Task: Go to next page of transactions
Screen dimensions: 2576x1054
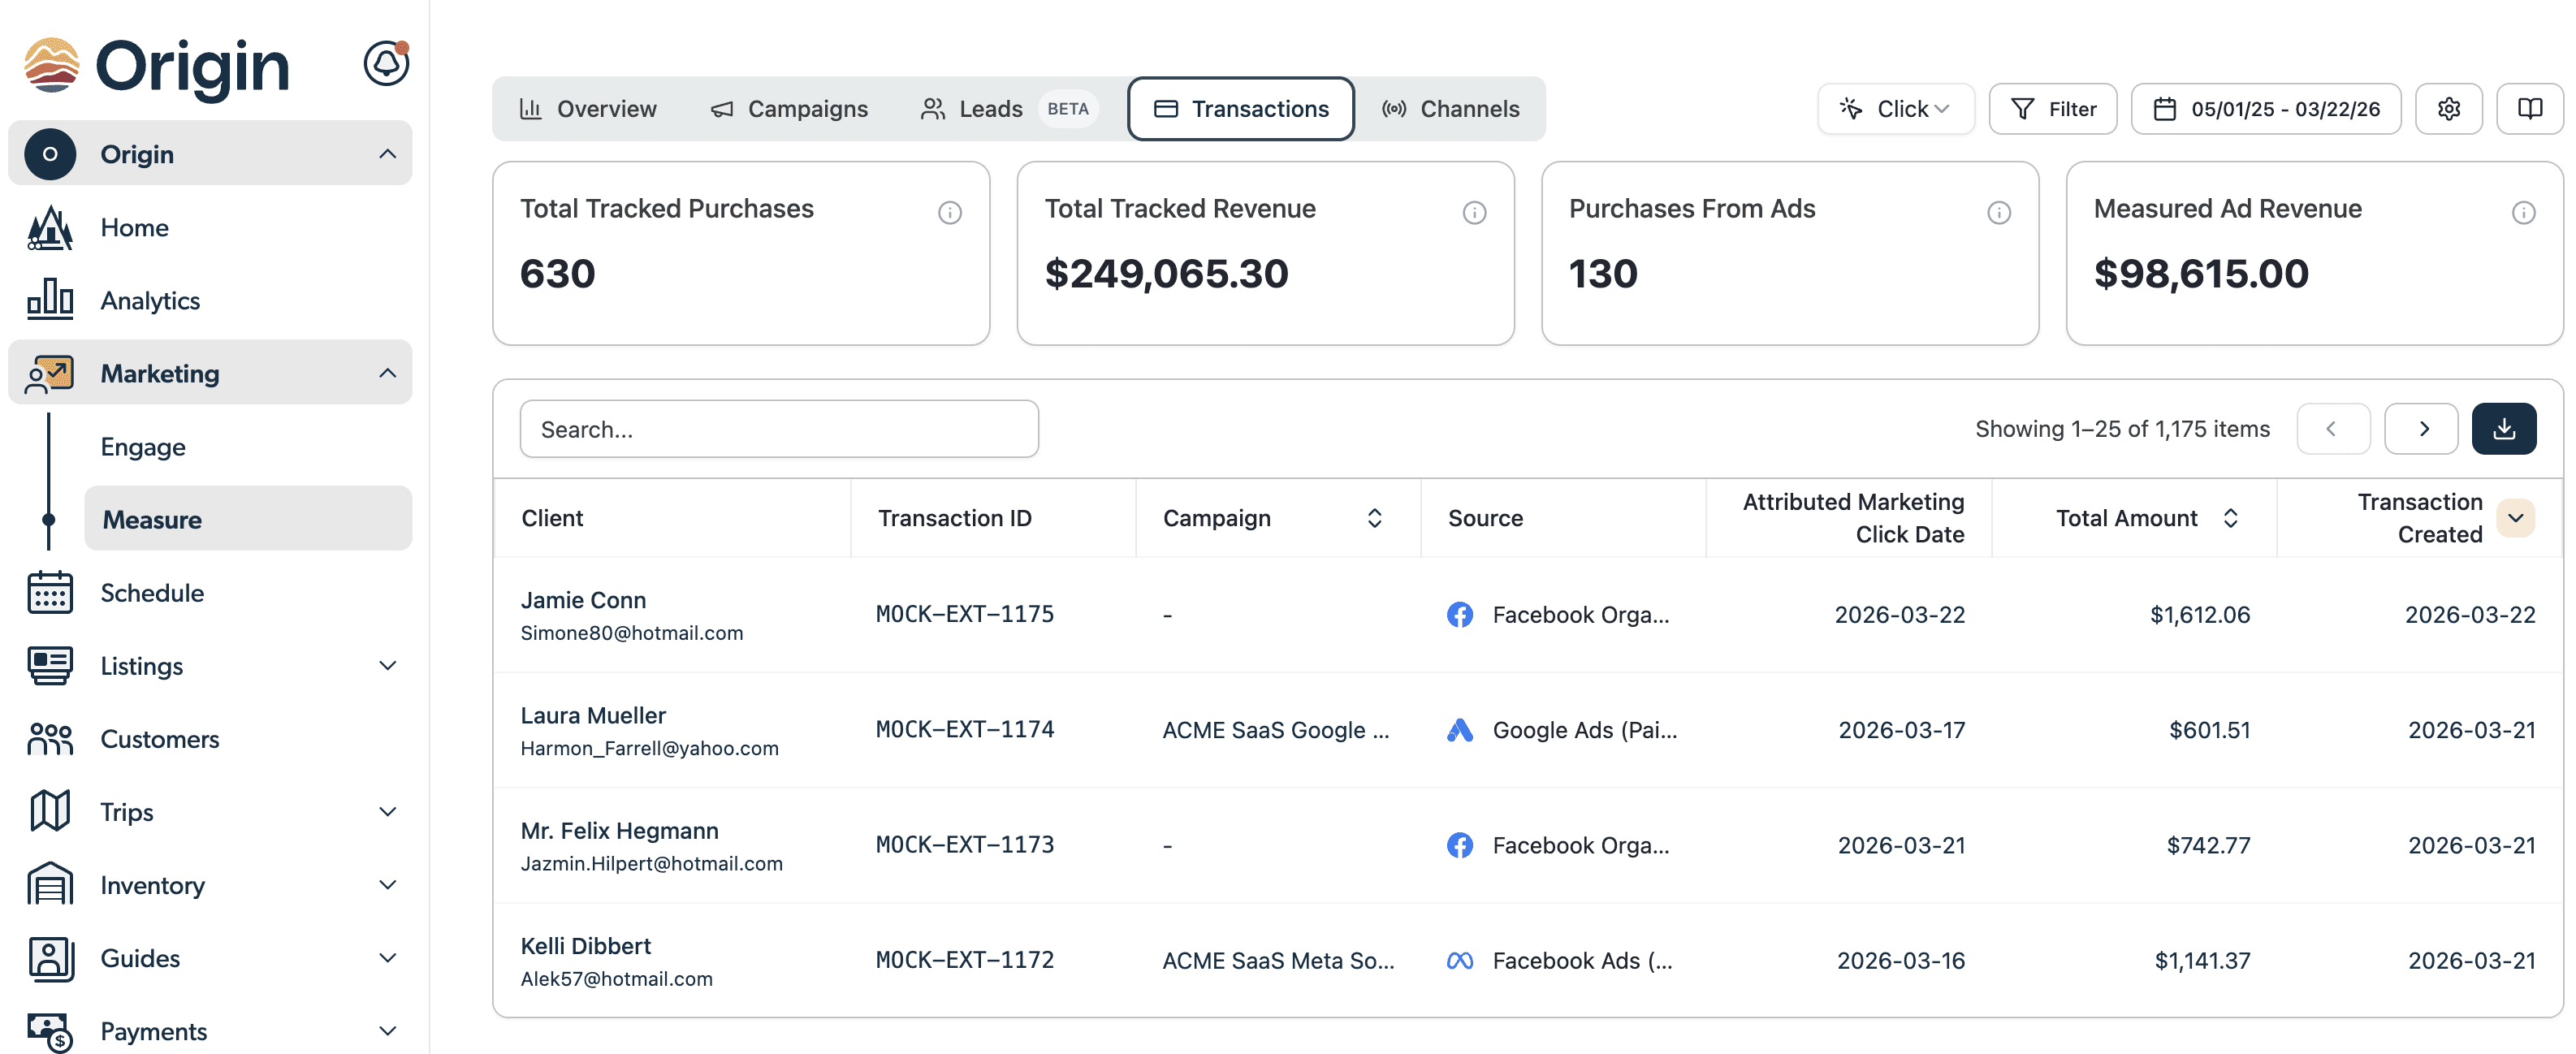Action: [2421, 429]
